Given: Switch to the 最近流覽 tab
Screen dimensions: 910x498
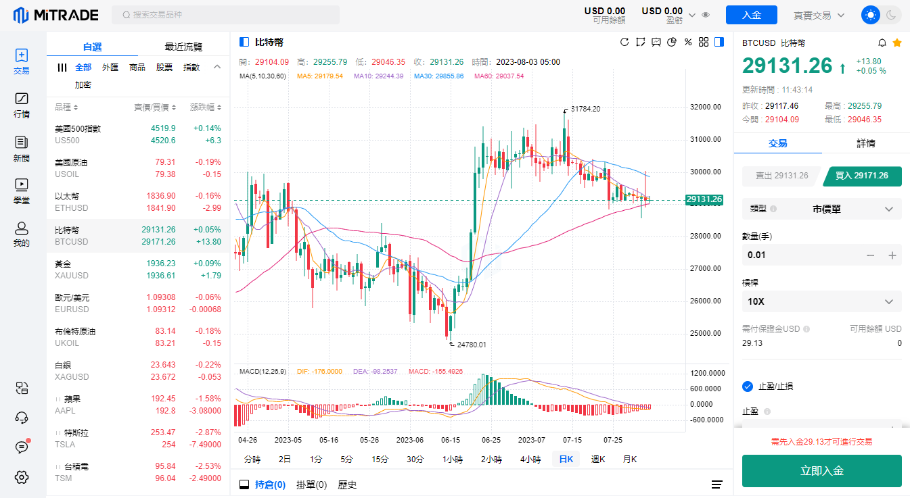Looking at the screenshot, I should point(183,47).
